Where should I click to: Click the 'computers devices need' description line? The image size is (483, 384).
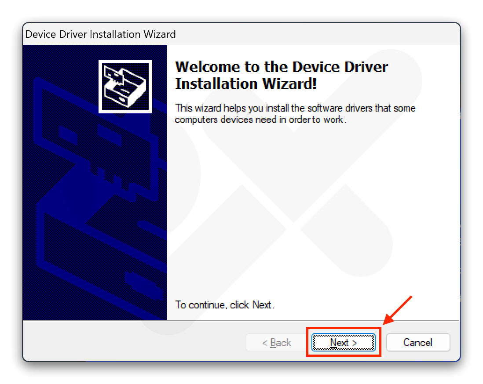point(260,120)
